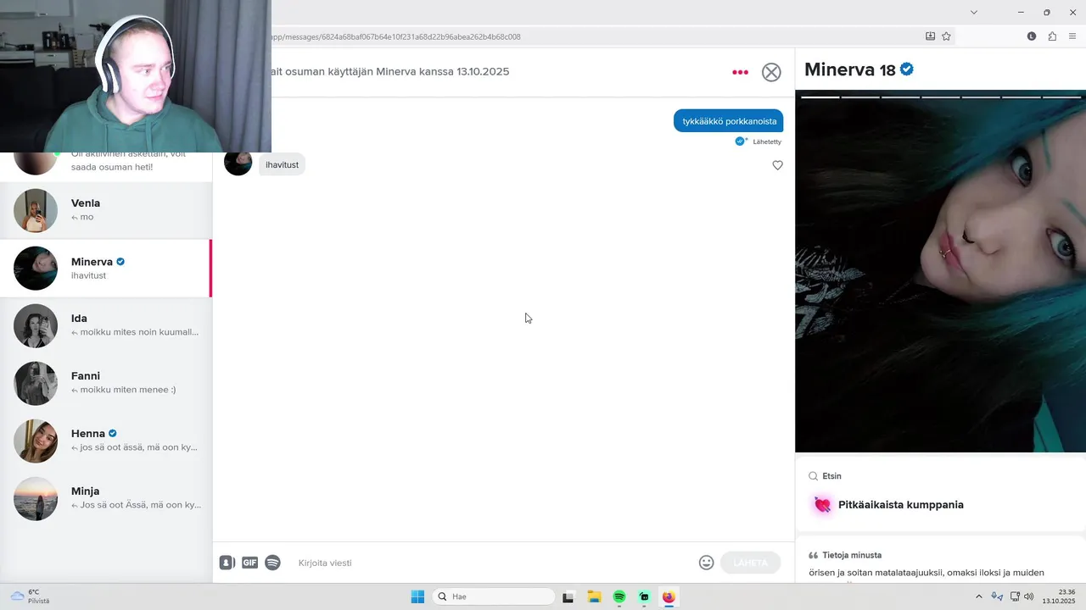Open the Firefox hamburger menu
This screenshot has width=1086, height=610.
click(1072, 36)
